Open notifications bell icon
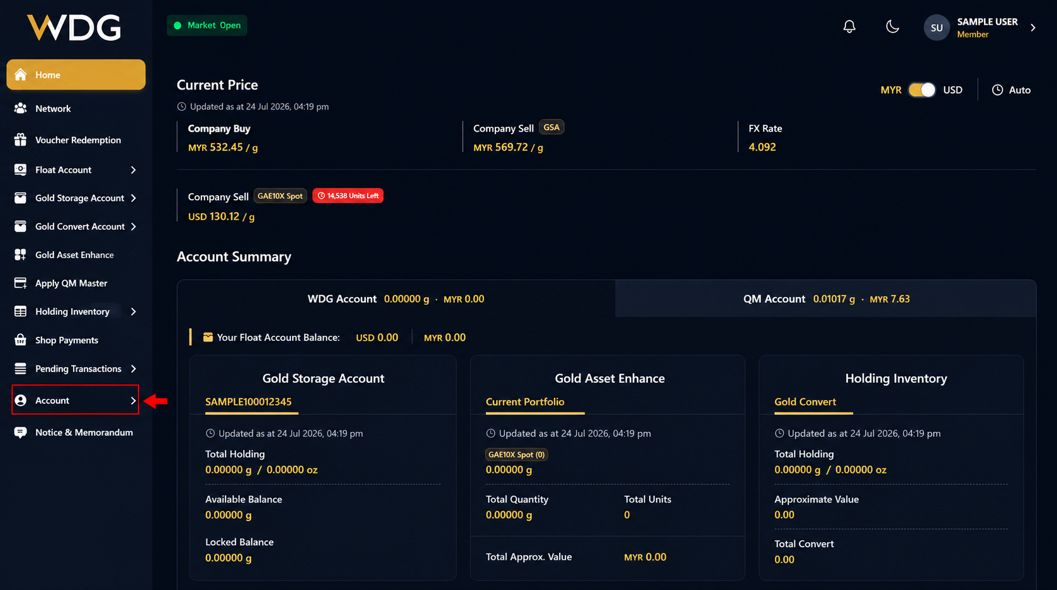 coord(849,26)
